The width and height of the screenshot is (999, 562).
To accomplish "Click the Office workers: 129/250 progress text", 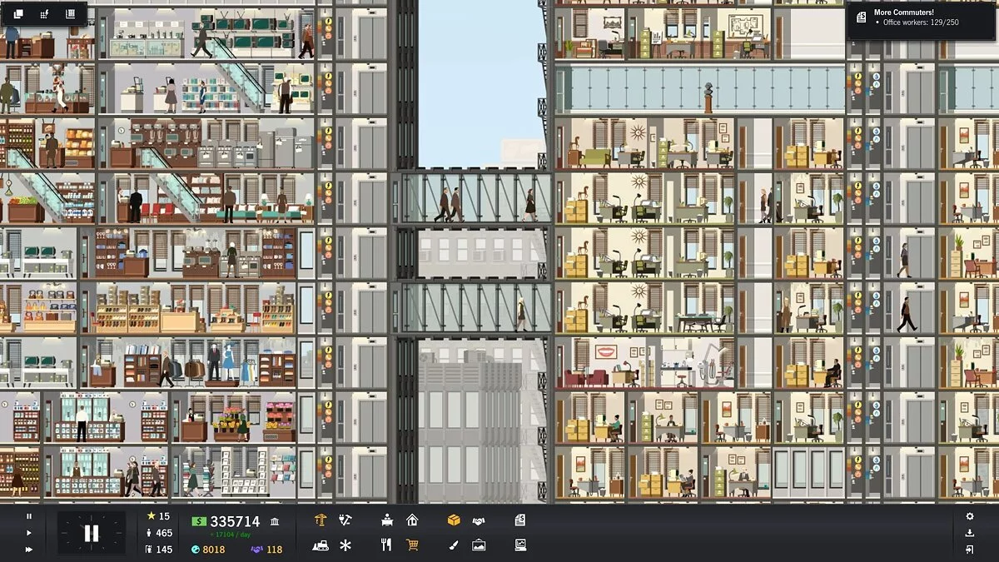I will click(920, 22).
